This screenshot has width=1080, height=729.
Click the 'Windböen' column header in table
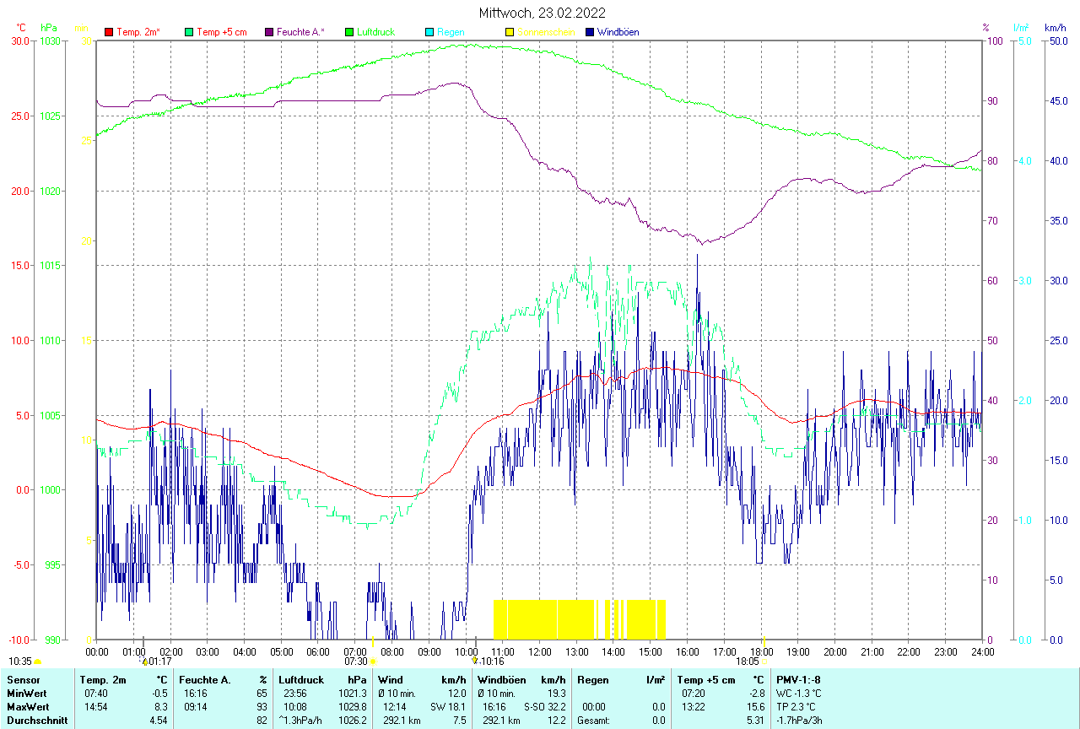tap(501, 679)
